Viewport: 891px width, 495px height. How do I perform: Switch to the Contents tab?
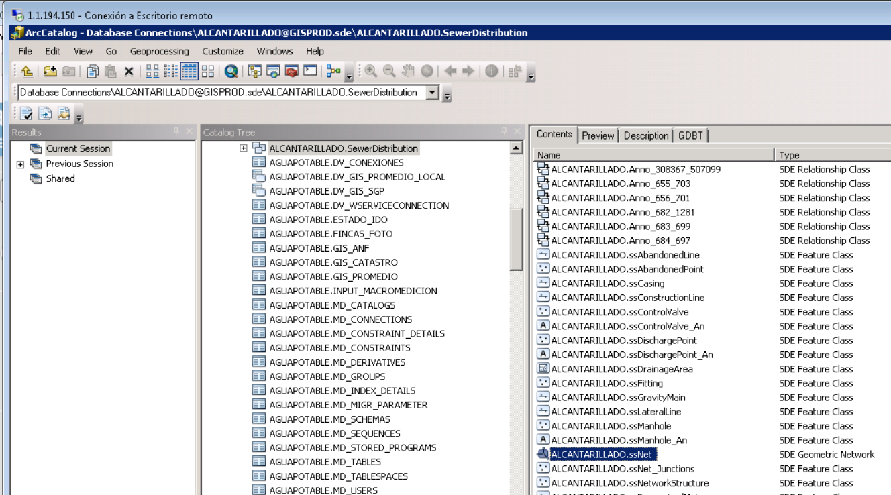tap(554, 134)
